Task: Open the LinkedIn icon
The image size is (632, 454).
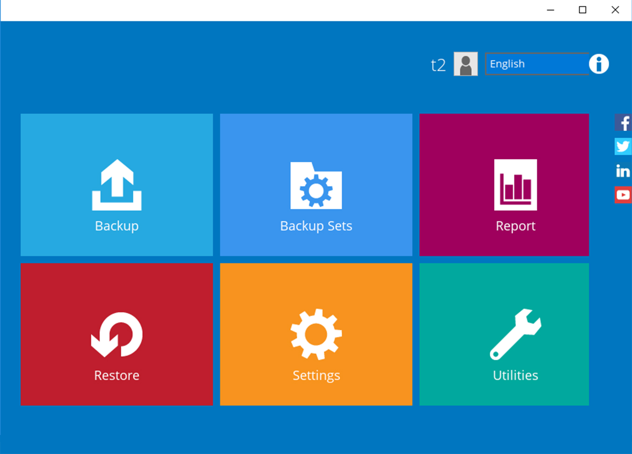Action: pos(623,171)
